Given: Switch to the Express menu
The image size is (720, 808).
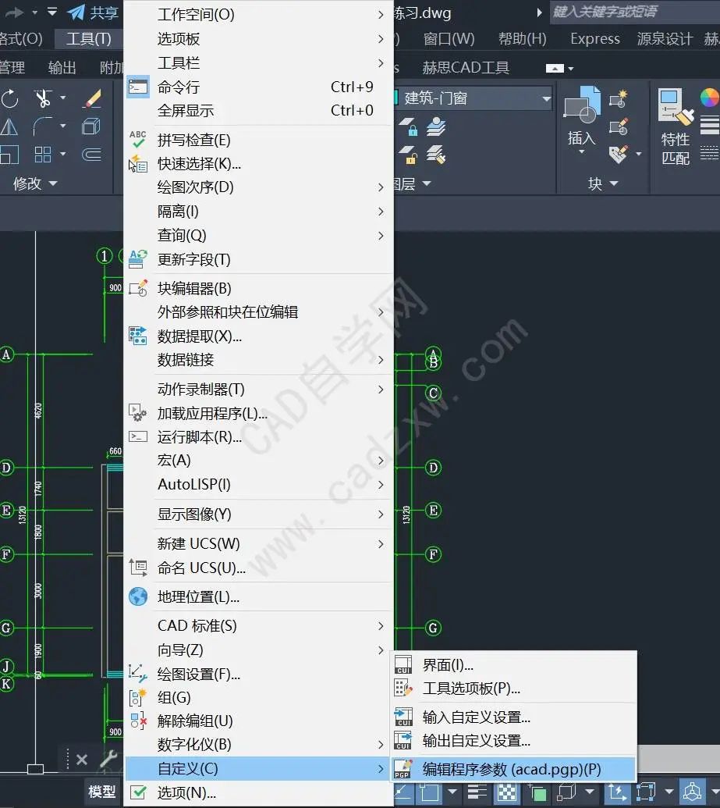Looking at the screenshot, I should (594, 38).
